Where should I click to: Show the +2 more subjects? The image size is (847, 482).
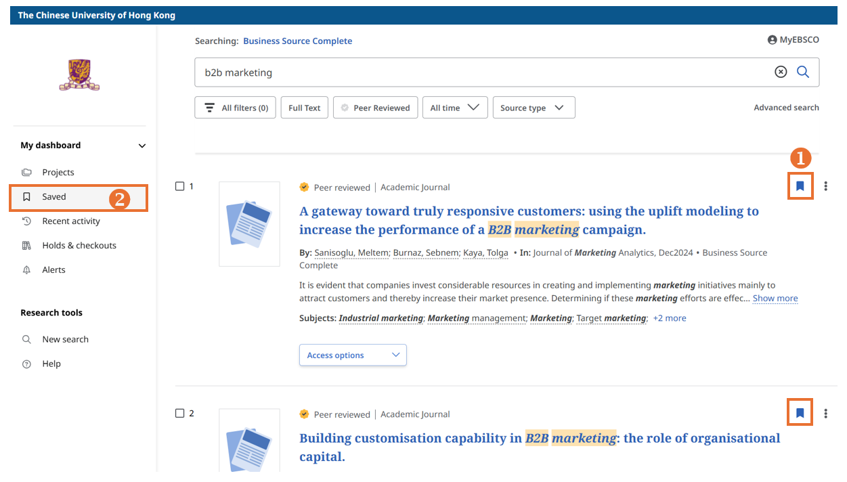pyautogui.click(x=669, y=318)
